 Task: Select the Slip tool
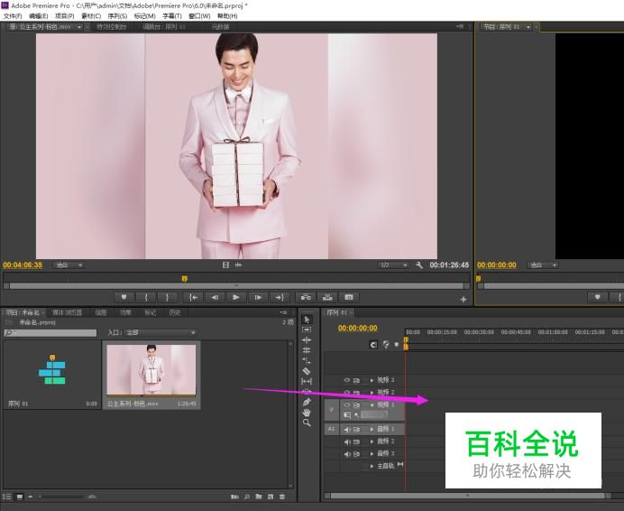pos(307,382)
